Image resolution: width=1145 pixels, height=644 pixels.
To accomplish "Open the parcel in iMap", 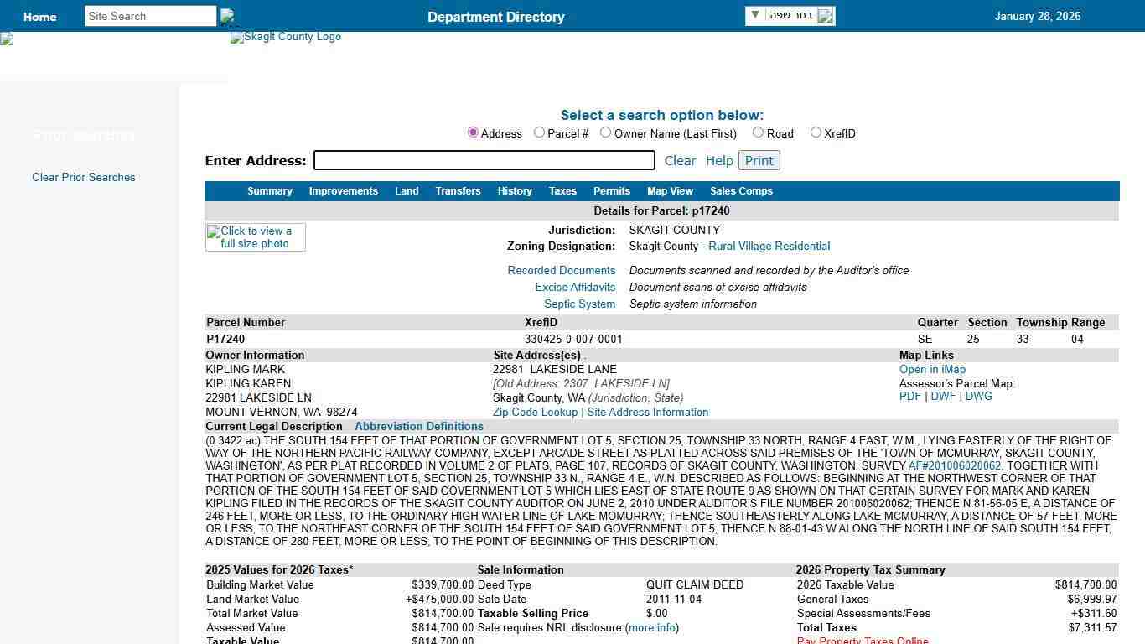I will [931, 369].
